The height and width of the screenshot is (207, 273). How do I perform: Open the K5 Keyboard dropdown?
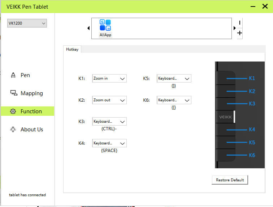(x=174, y=78)
